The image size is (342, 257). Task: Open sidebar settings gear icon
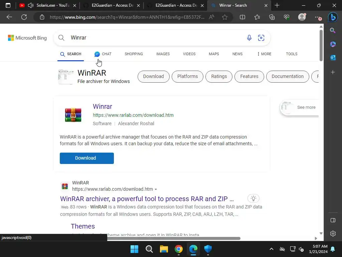point(333,234)
